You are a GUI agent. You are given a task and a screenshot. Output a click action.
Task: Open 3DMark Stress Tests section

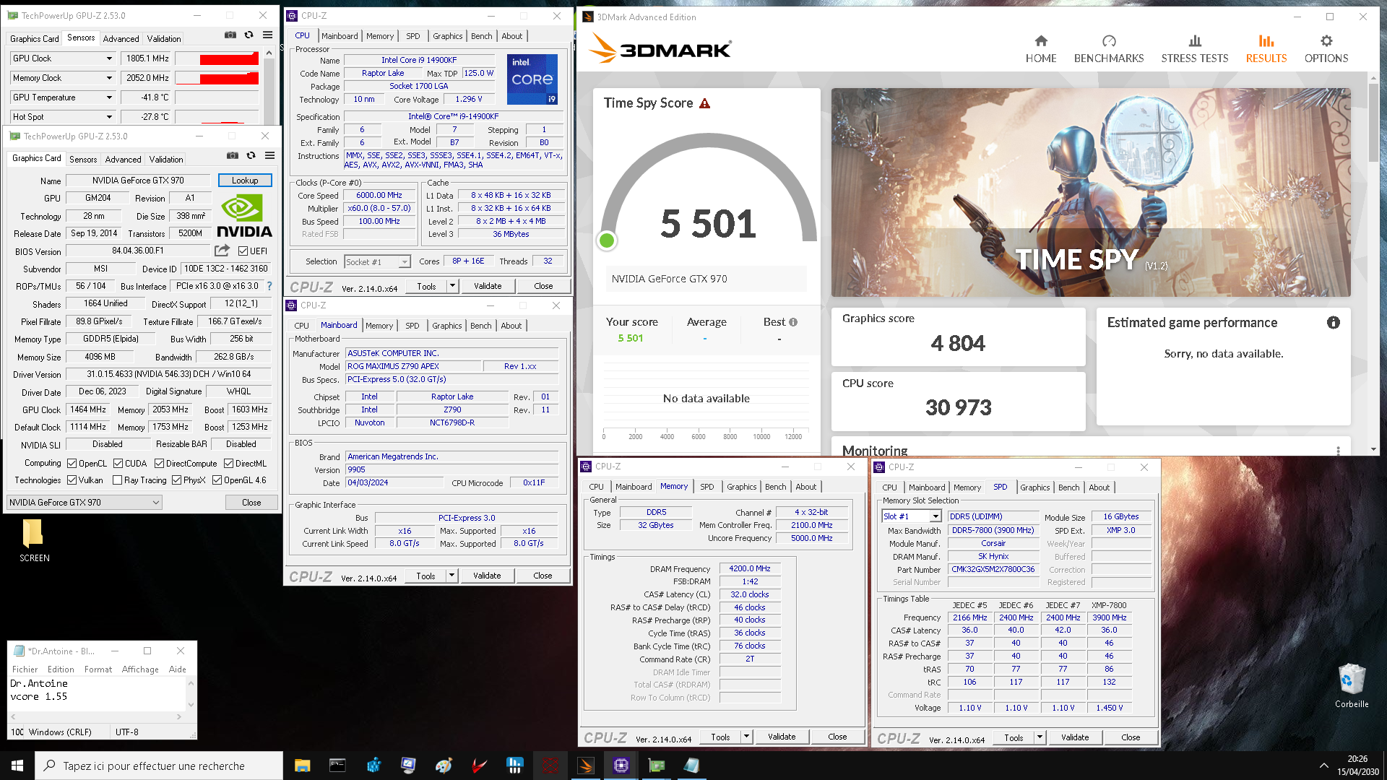click(1194, 49)
